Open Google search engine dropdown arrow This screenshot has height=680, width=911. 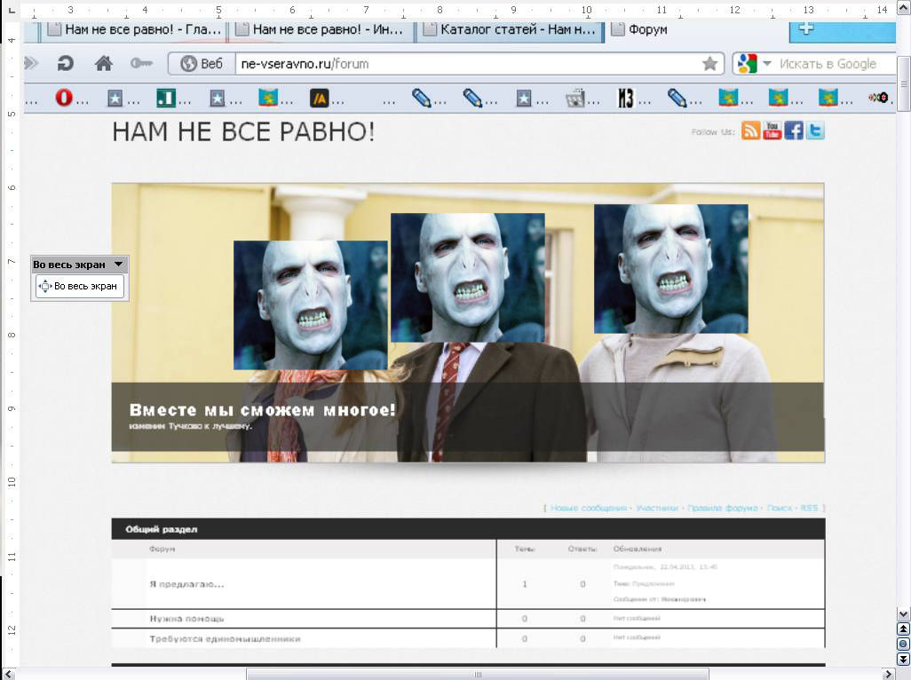coord(767,63)
